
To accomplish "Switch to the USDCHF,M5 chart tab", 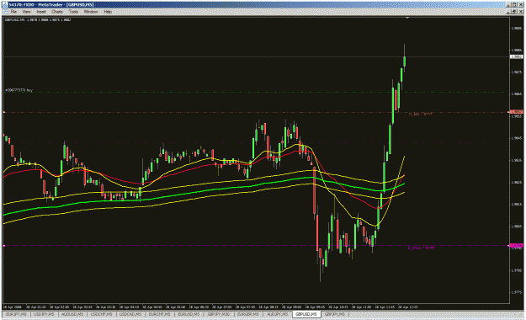I will (x=102, y=314).
